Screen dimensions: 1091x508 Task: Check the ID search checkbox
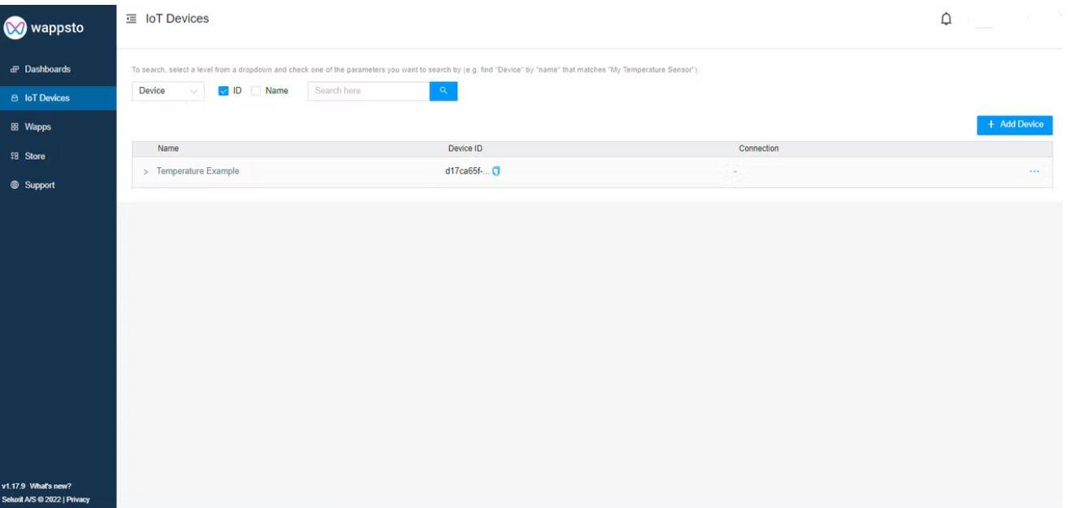pyautogui.click(x=224, y=91)
